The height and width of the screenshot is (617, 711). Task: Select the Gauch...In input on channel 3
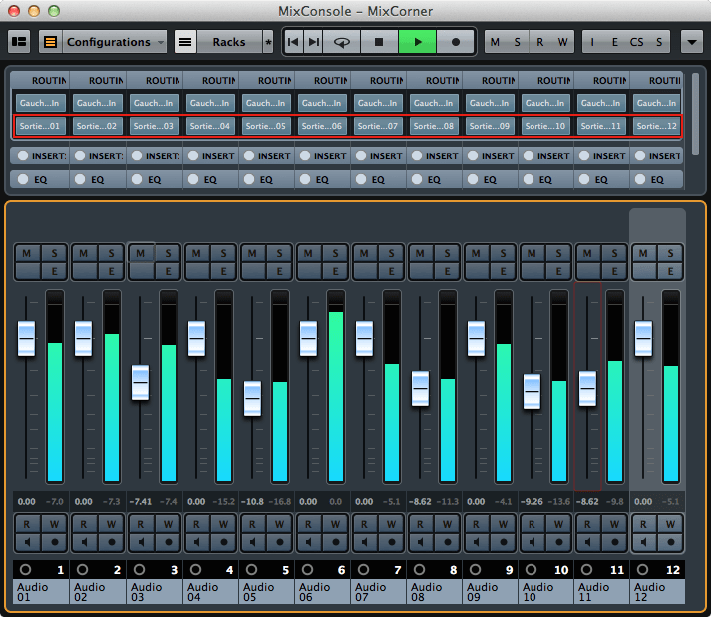[x=155, y=102]
